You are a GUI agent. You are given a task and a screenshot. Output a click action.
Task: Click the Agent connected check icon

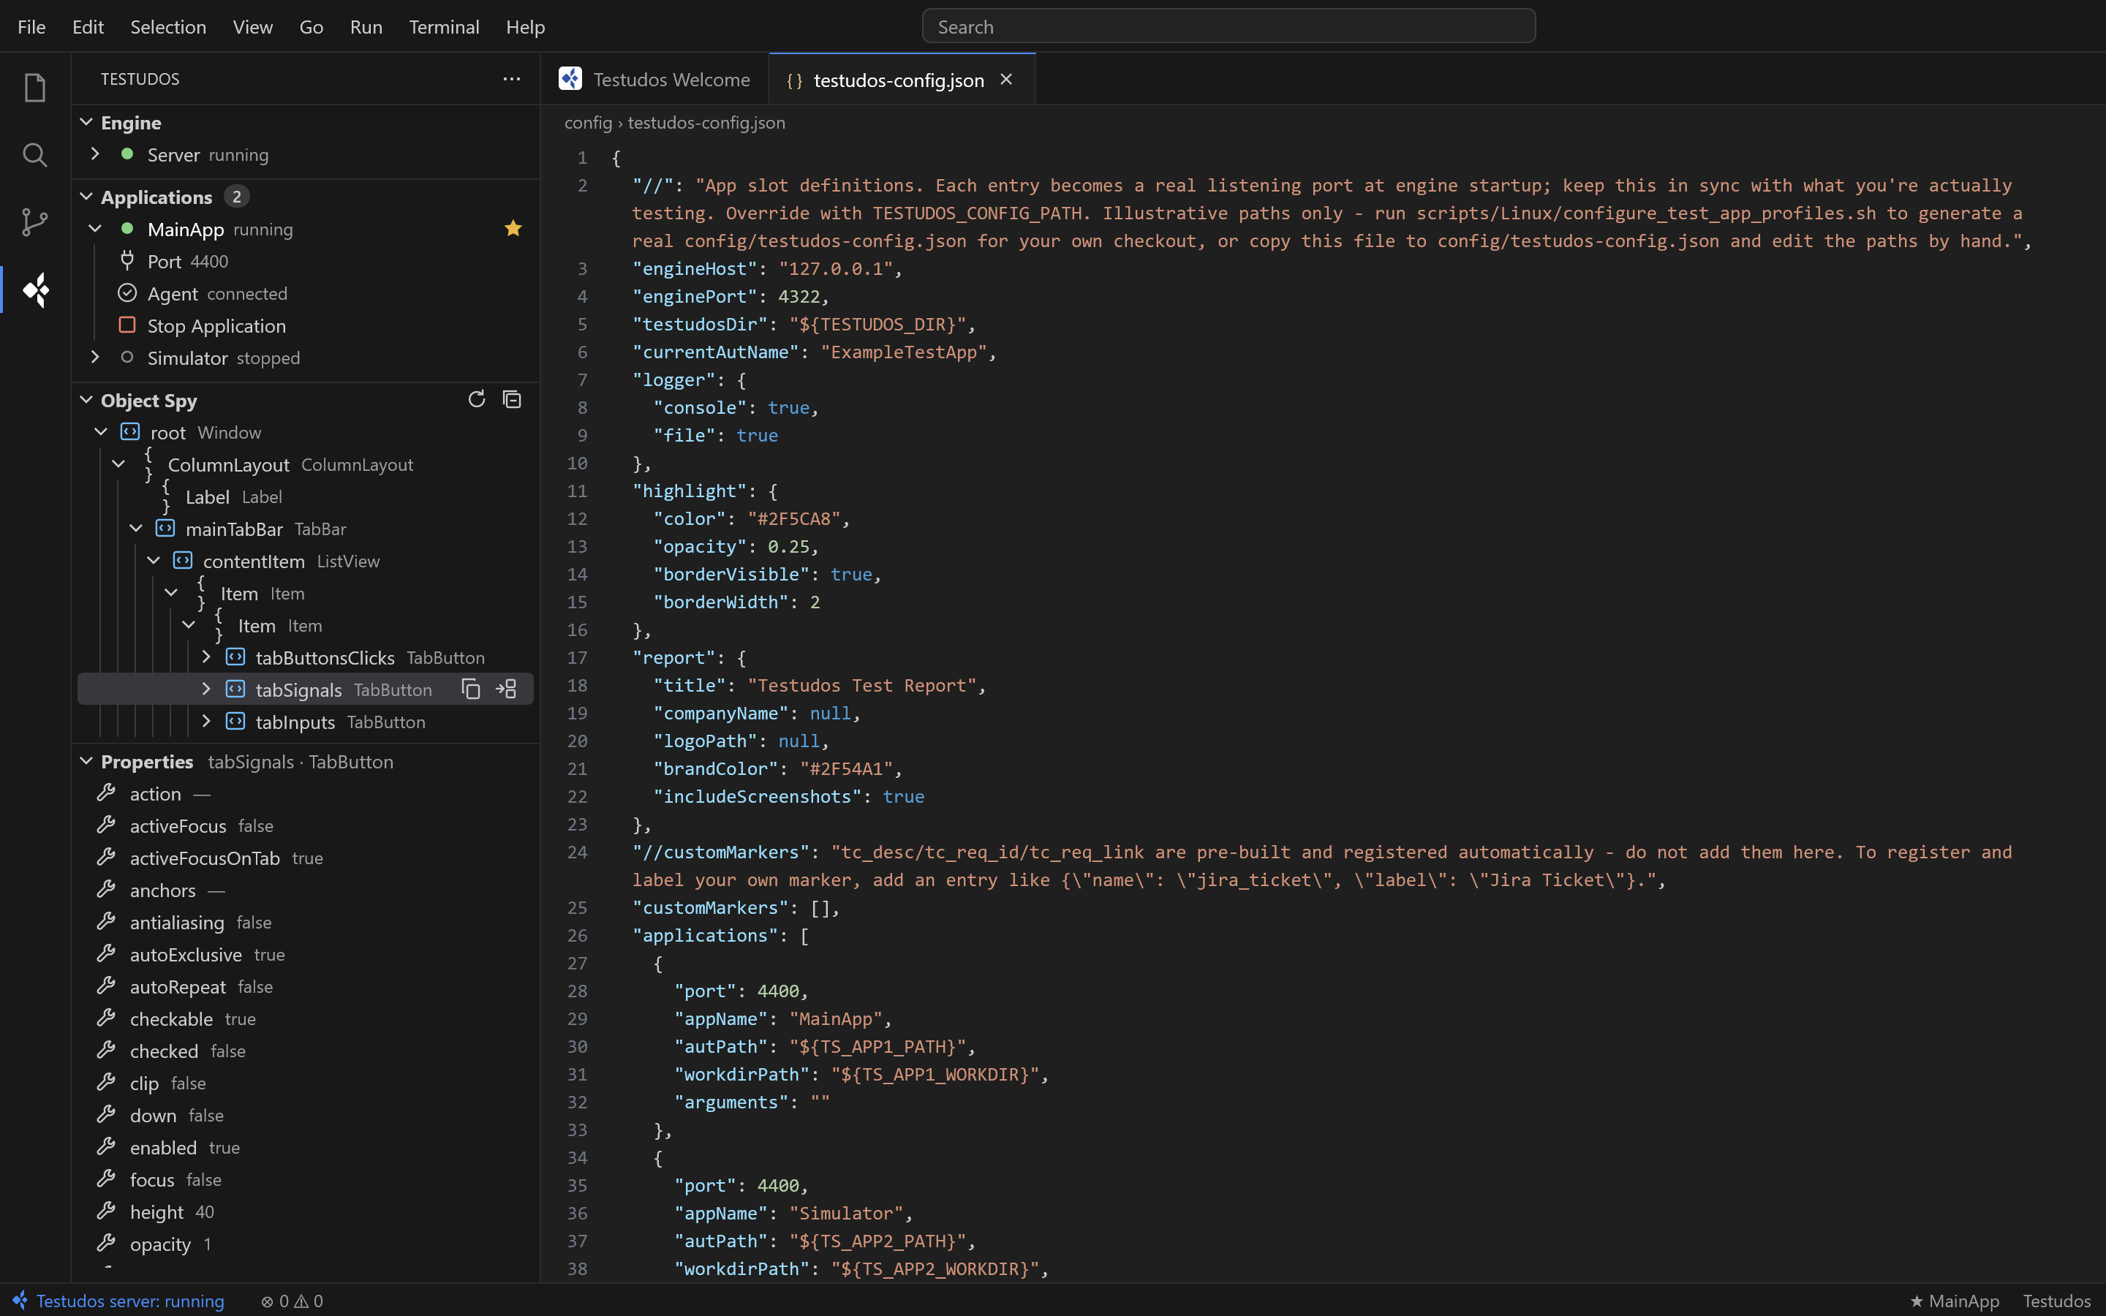click(127, 293)
